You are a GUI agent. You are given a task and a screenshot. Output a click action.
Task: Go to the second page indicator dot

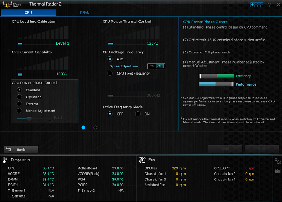pyautogui.click(x=96, y=127)
